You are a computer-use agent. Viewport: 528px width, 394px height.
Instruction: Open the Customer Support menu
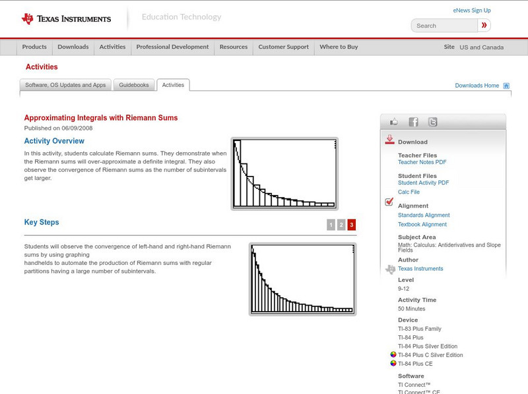[284, 47]
